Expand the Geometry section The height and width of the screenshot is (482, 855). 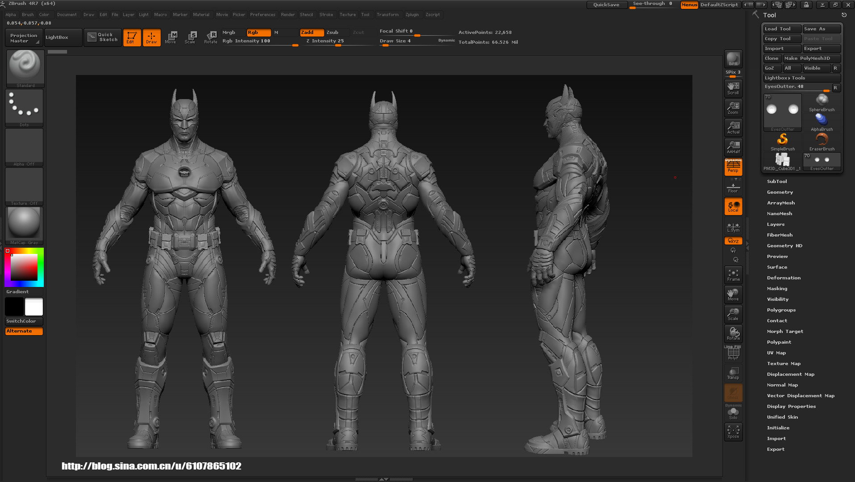(780, 192)
